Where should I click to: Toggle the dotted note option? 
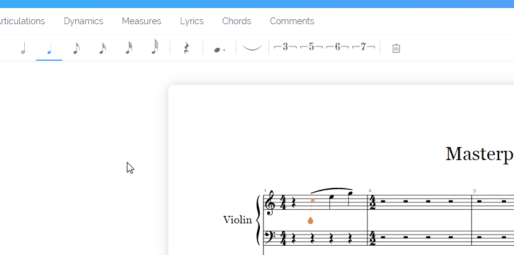[219, 49]
